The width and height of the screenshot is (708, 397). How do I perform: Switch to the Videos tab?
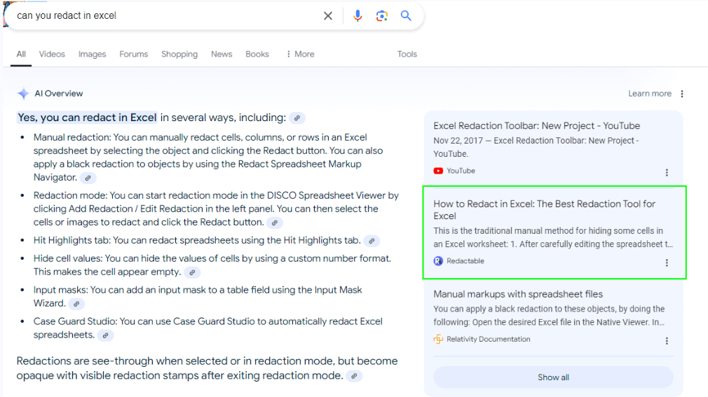click(x=52, y=54)
